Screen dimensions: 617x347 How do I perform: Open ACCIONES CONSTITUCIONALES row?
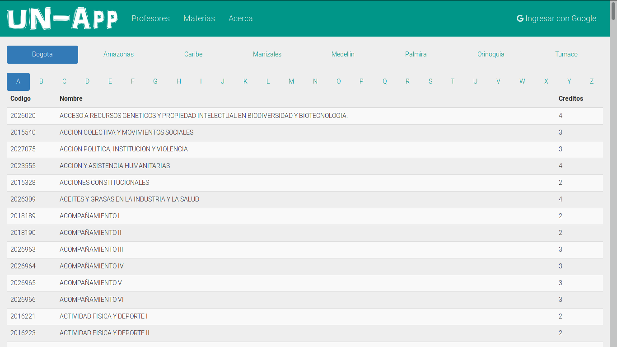coord(305,183)
